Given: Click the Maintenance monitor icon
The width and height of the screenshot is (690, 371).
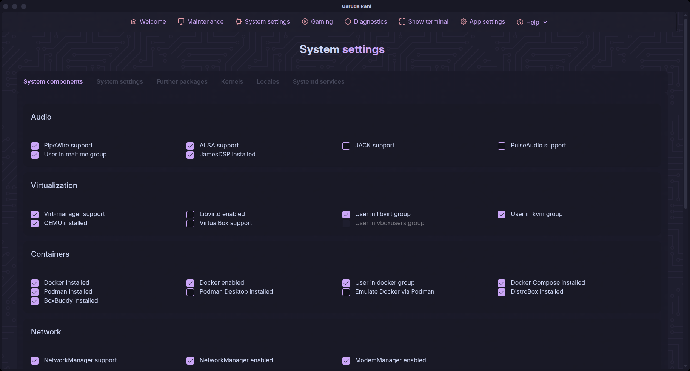Looking at the screenshot, I should tap(181, 22).
